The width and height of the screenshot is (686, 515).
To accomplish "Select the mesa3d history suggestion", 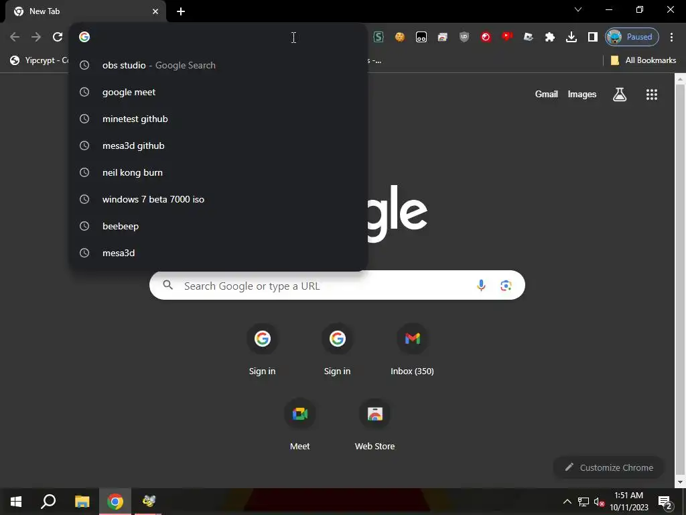I will point(218,253).
